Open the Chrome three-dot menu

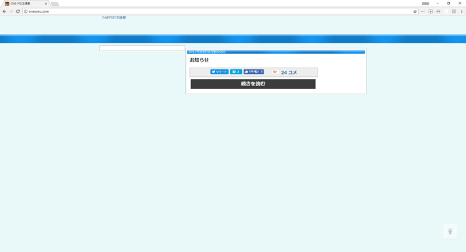click(461, 11)
